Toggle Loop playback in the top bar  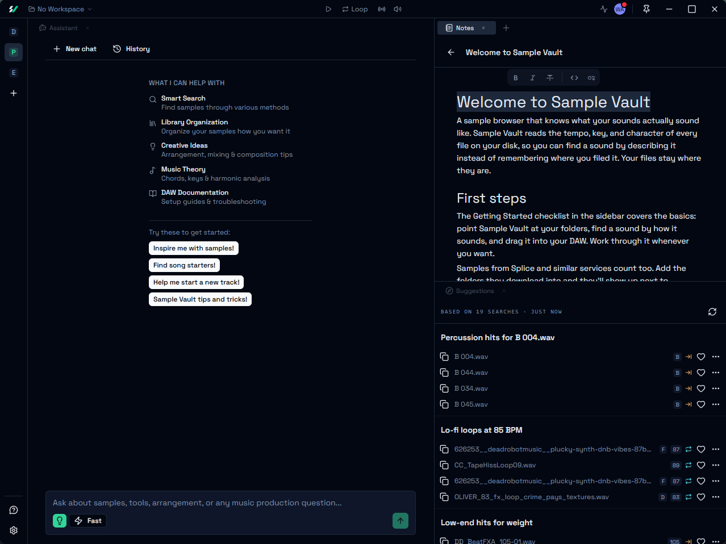click(355, 9)
